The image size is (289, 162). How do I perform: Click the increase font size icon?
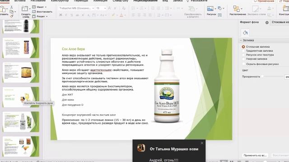109,8
